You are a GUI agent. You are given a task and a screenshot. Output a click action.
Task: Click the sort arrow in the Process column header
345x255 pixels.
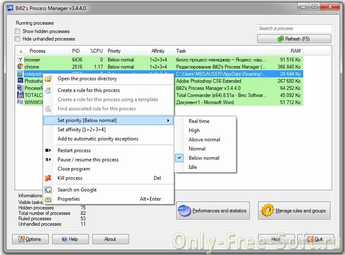point(21,51)
